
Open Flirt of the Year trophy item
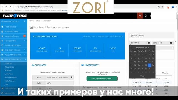point(14,27)
